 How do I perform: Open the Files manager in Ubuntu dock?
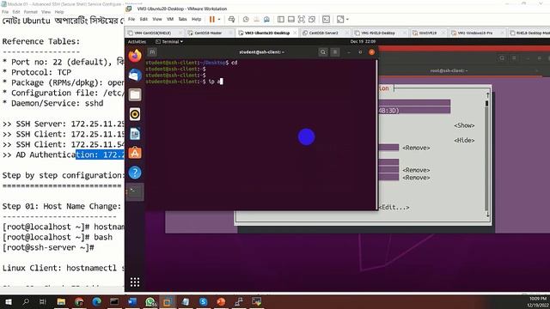pyautogui.click(x=135, y=95)
